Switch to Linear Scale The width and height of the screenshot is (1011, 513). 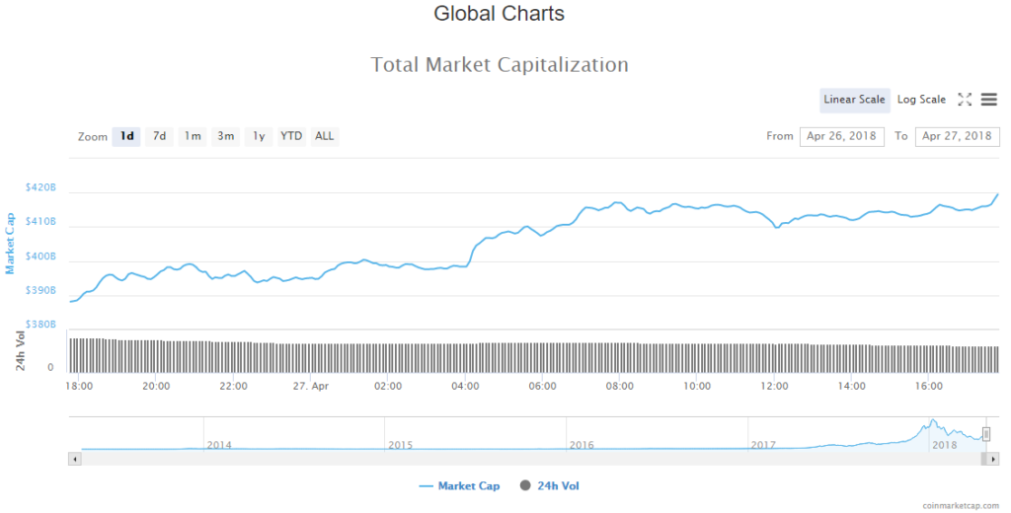pyautogui.click(x=854, y=100)
